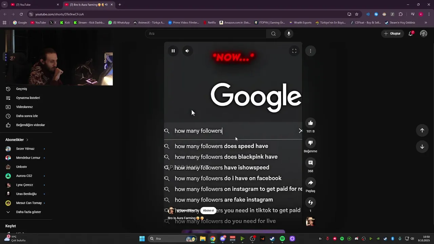
Task: Open the taskbar clock showing 10:50
Action: [x=424, y=239]
